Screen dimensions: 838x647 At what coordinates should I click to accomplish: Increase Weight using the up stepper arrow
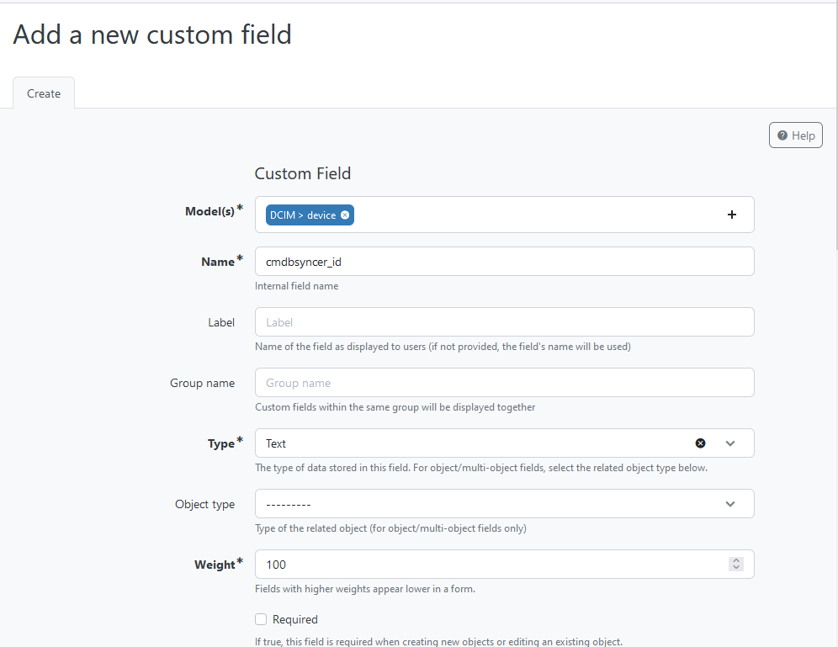[x=736, y=560]
